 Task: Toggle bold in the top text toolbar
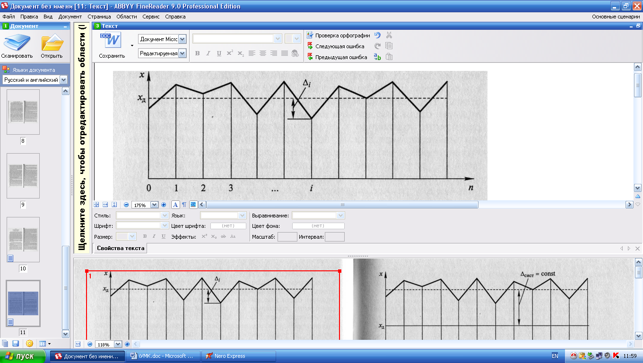click(198, 53)
